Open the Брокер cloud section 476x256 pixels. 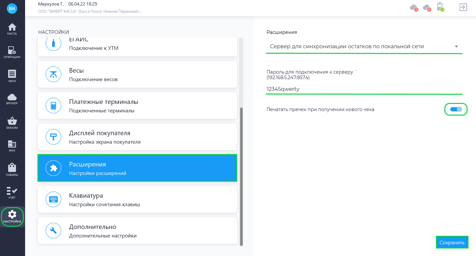tap(12, 99)
